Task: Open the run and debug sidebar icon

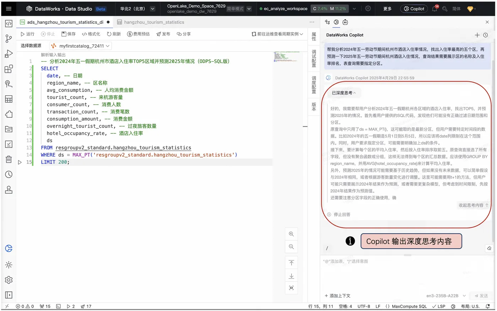Action: coord(9,54)
